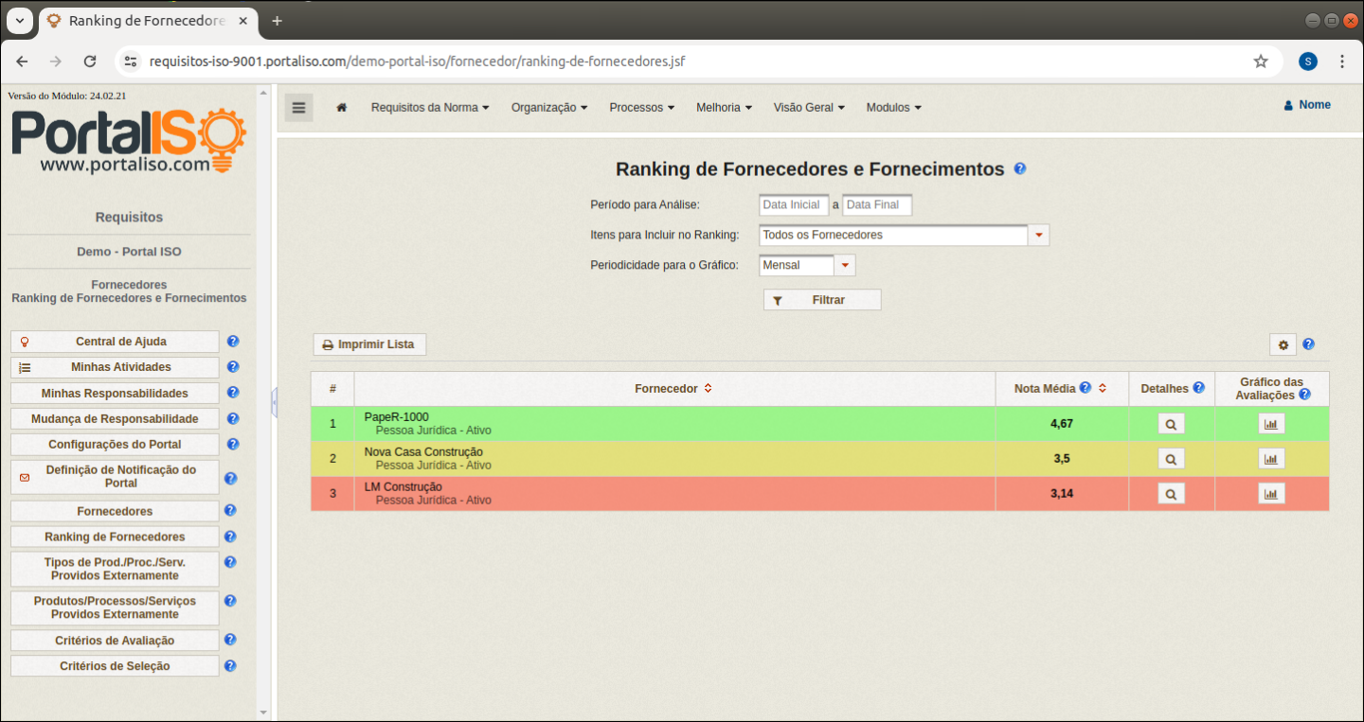Click the 4,67 average score cell

(x=1062, y=424)
